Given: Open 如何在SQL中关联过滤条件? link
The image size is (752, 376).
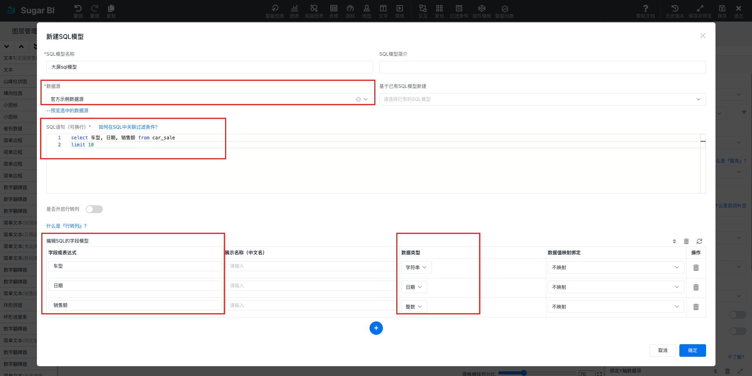Looking at the screenshot, I should 128,127.
